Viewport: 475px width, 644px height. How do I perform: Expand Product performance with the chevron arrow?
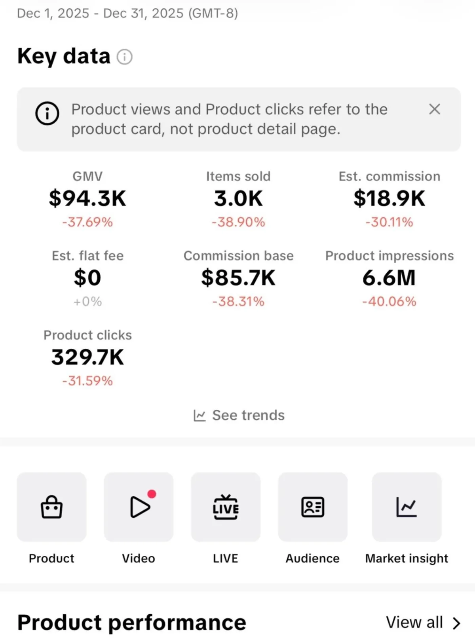coord(456,623)
